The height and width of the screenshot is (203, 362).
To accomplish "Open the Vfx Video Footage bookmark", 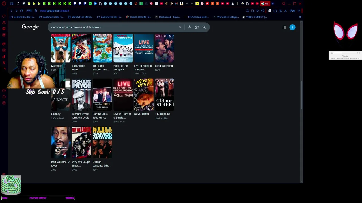I will pos(226,17).
